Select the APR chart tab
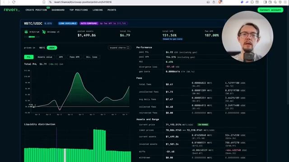Screen dimensions: 289x162 tap(61, 57)
